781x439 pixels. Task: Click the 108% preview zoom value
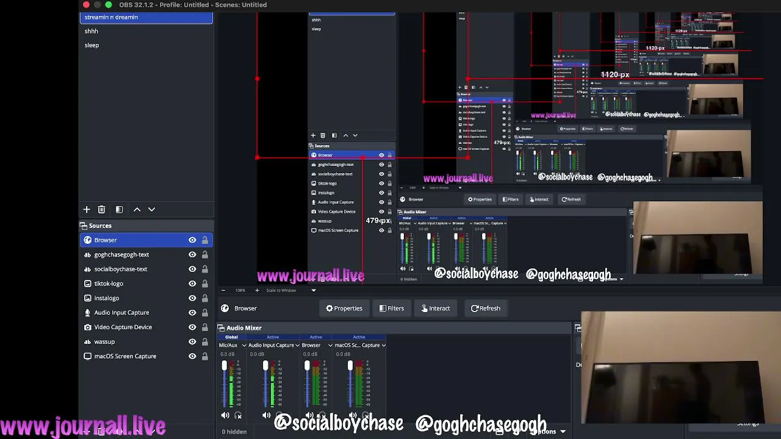click(x=240, y=290)
